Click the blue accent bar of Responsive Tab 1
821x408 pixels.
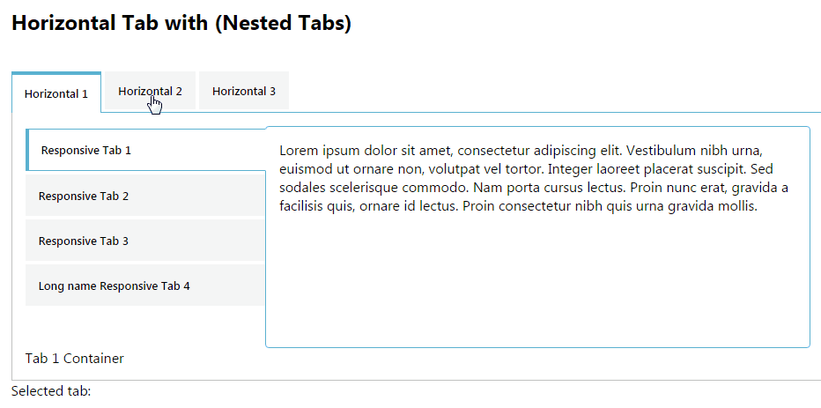[x=26, y=150]
